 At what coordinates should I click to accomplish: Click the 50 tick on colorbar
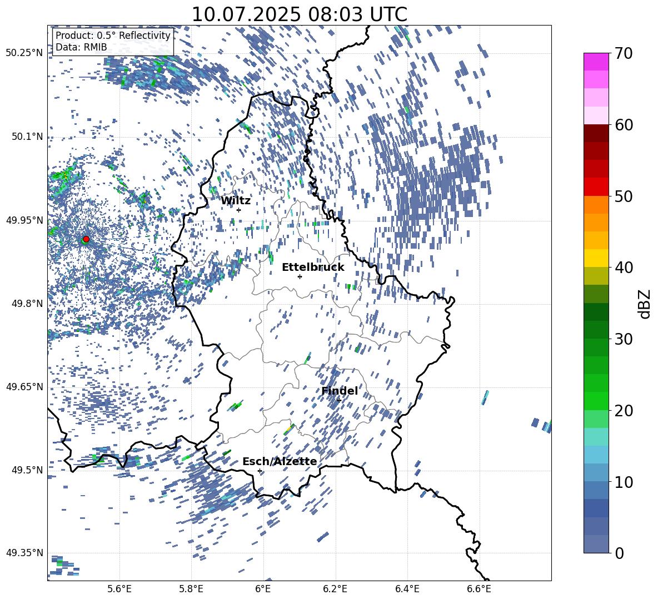[624, 196]
